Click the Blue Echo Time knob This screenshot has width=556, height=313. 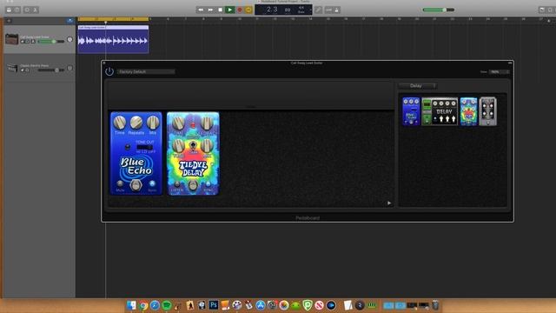(x=120, y=123)
